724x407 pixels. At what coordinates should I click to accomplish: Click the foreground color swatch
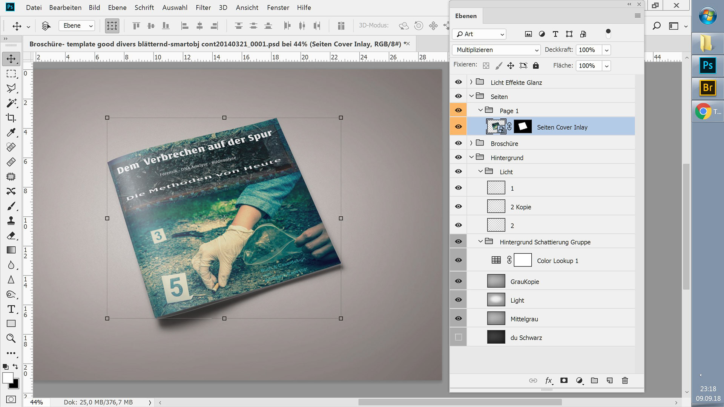pyautogui.click(x=7, y=377)
